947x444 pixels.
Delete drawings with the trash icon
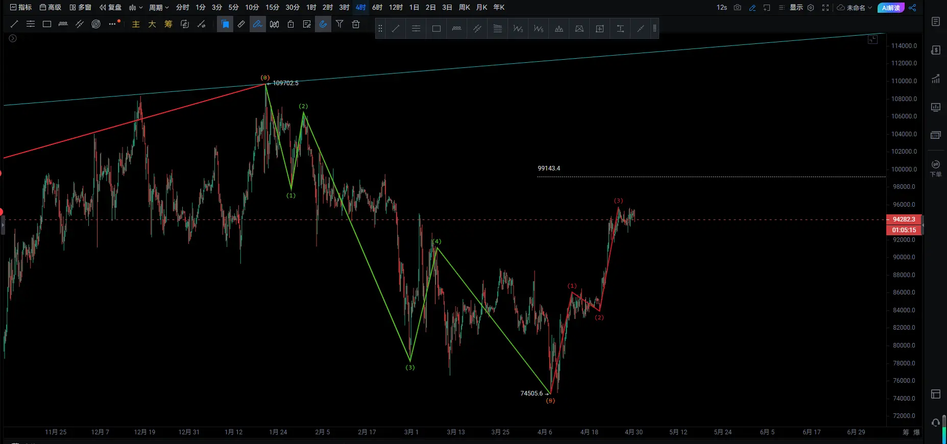pos(356,24)
